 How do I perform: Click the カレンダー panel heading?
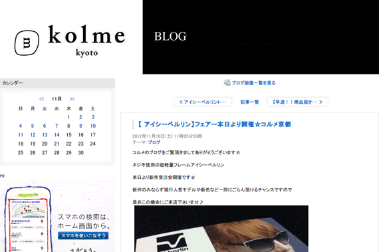click(x=57, y=83)
